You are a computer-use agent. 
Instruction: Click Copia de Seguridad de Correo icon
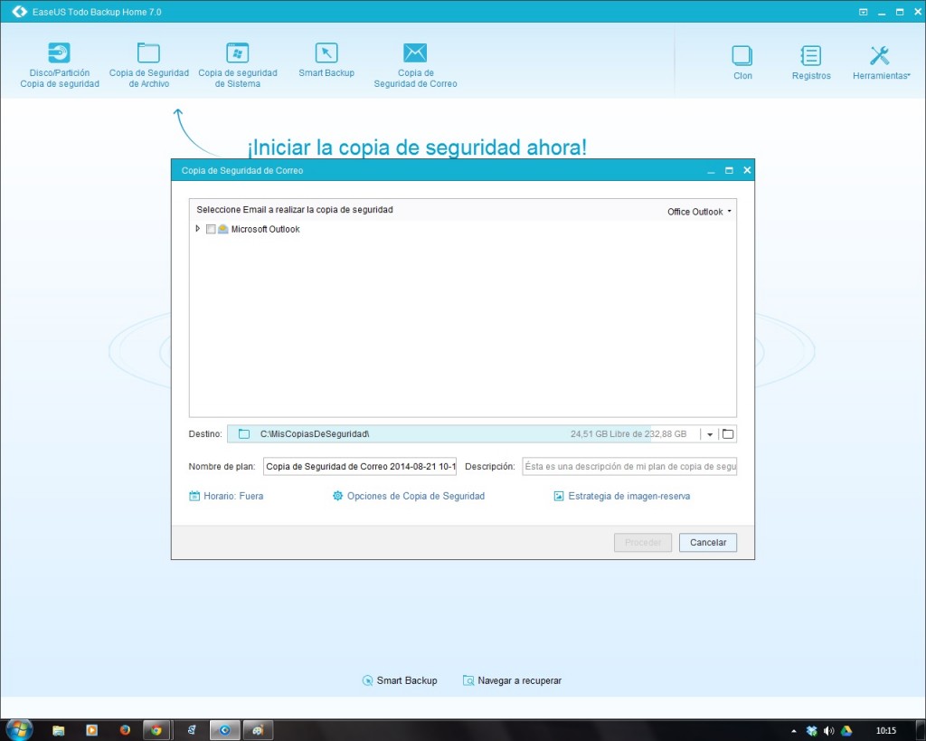coord(415,53)
